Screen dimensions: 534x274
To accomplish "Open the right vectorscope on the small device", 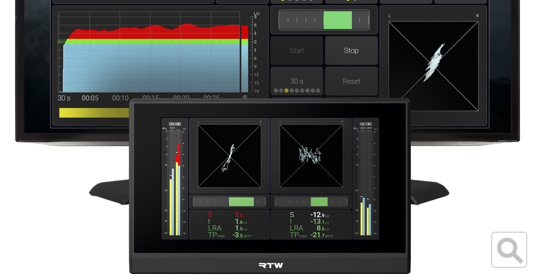I will tap(311, 156).
